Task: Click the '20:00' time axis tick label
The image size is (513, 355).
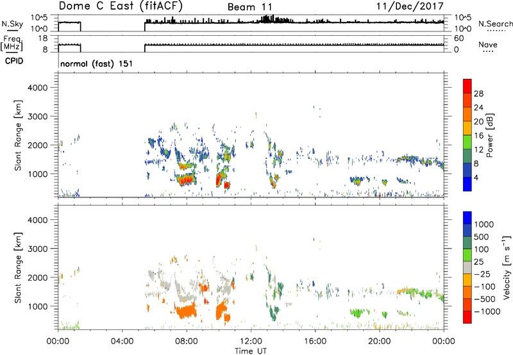Action: pyautogui.click(x=379, y=342)
